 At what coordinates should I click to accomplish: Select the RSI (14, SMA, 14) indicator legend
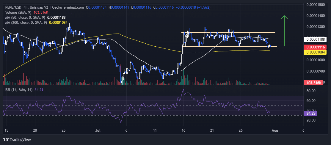coord(19,90)
